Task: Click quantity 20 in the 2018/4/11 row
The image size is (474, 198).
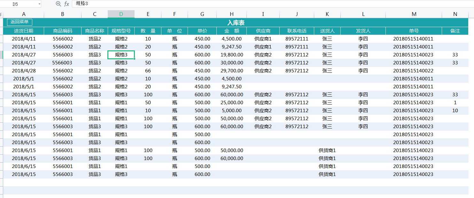Action: point(148,47)
